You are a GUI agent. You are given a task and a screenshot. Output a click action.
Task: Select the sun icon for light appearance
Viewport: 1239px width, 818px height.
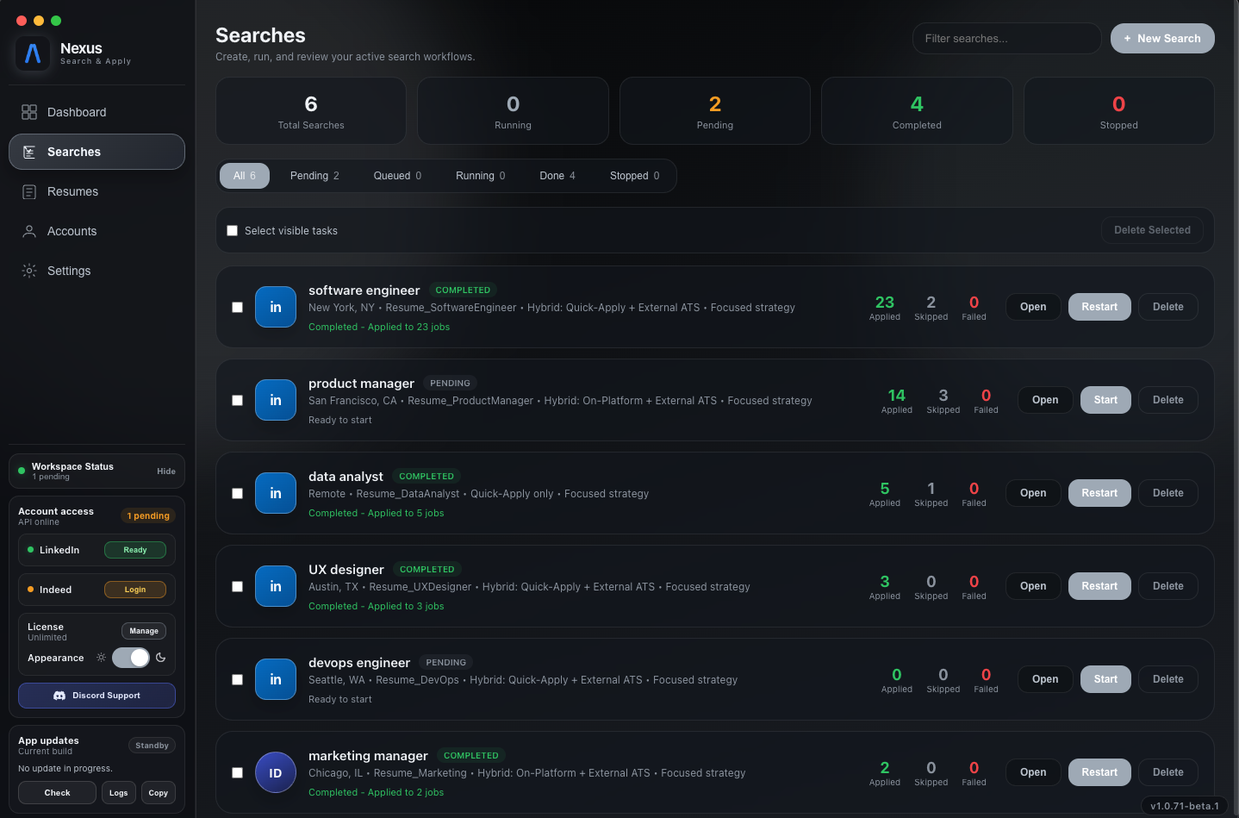[x=101, y=658]
